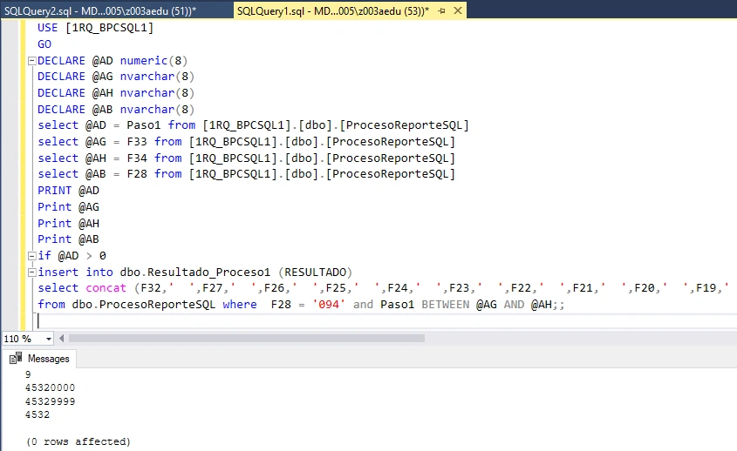Click the editor horizontal scrollbar thumb
The image size is (737, 451).
tap(247, 339)
